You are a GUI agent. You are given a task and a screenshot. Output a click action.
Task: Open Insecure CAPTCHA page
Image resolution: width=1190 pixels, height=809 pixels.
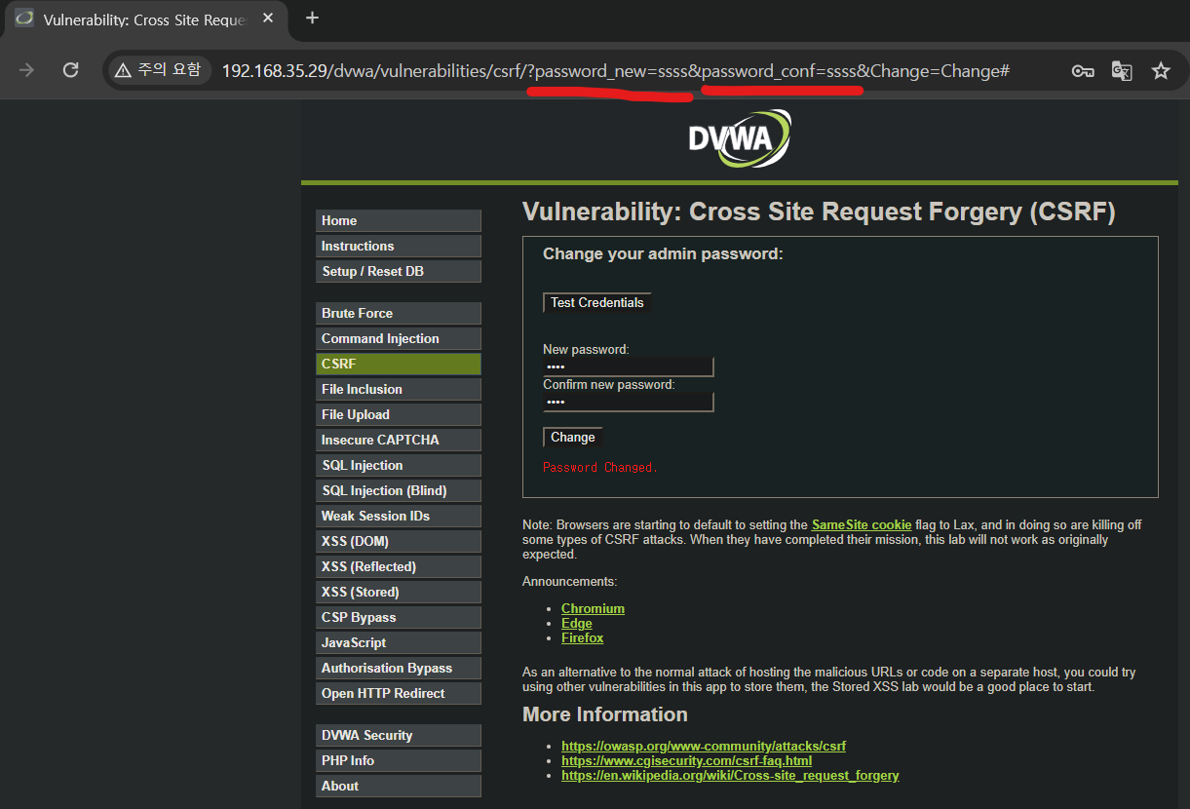[398, 441]
